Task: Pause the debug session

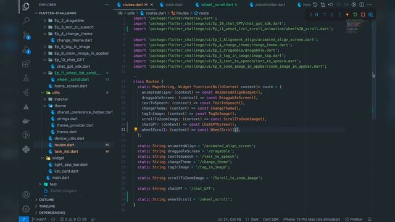Action: click(x=317, y=15)
